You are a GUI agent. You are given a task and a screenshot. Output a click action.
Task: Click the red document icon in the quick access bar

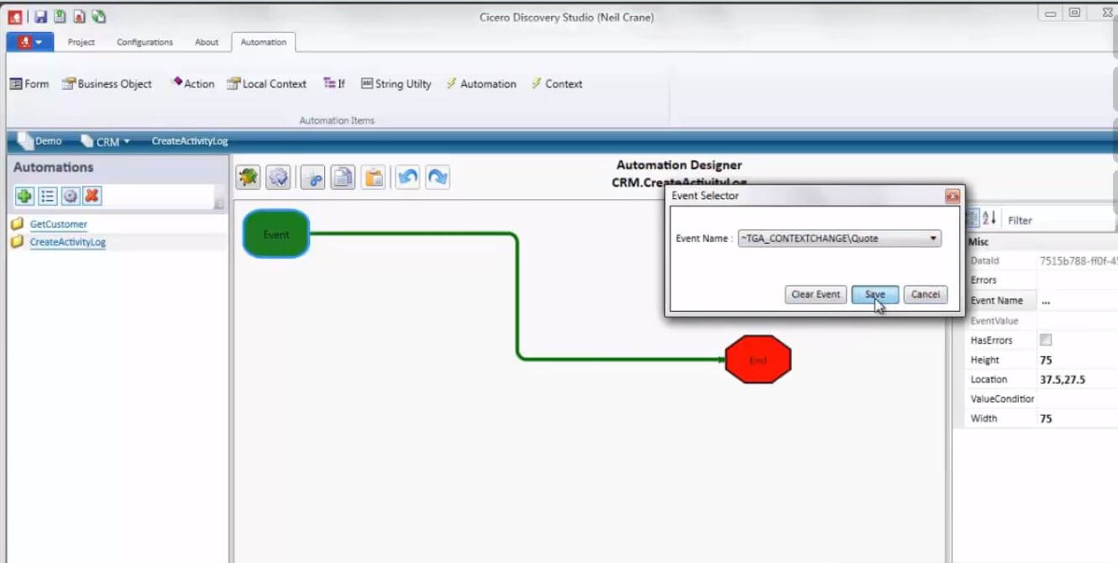(79, 16)
